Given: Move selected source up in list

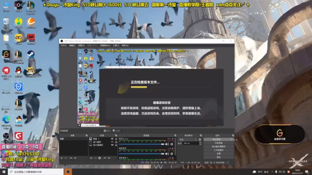Looking at the screenshot, I should (105, 158).
